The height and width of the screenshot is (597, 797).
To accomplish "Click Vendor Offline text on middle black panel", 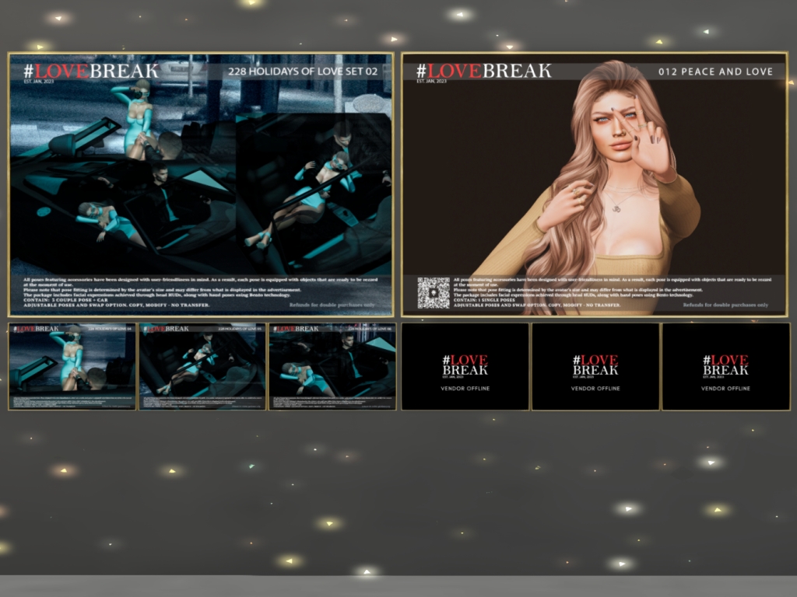I will [x=595, y=388].
